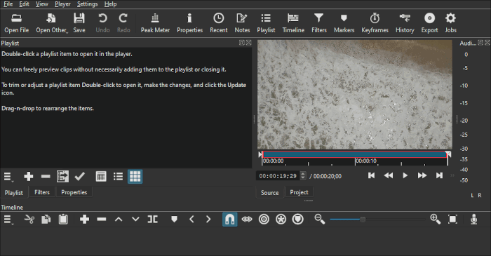Screen dimensions: 491x256
Task: Split at playhead in timeline toolbar
Action: (152, 220)
